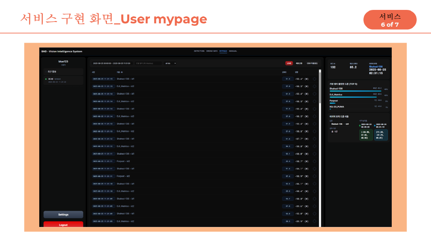Image resolution: width=431 pixels, height=242 pixels.
Task: Click the diamond icon on the 11:31:12 Shahed-136 row
Action: (x=315, y=139)
